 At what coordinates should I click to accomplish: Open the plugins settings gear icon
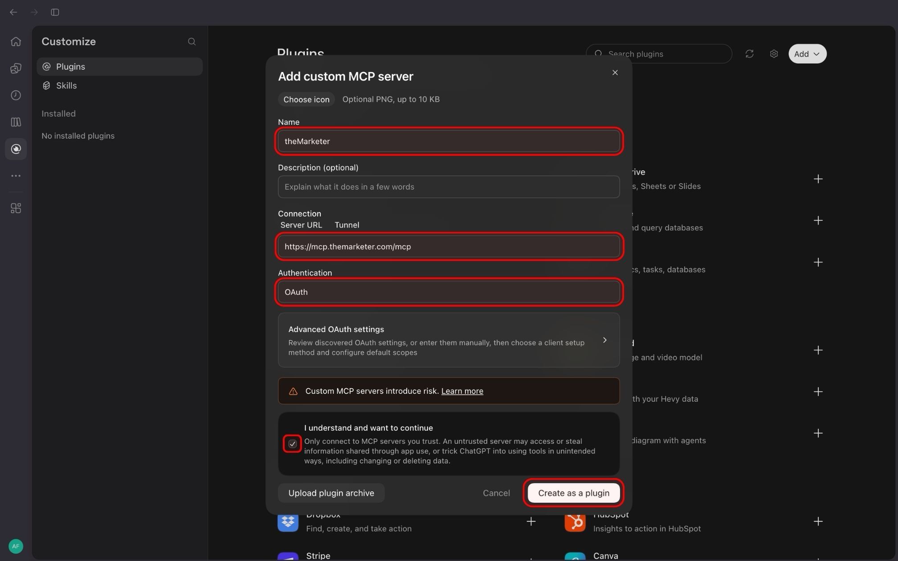tap(774, 54)
